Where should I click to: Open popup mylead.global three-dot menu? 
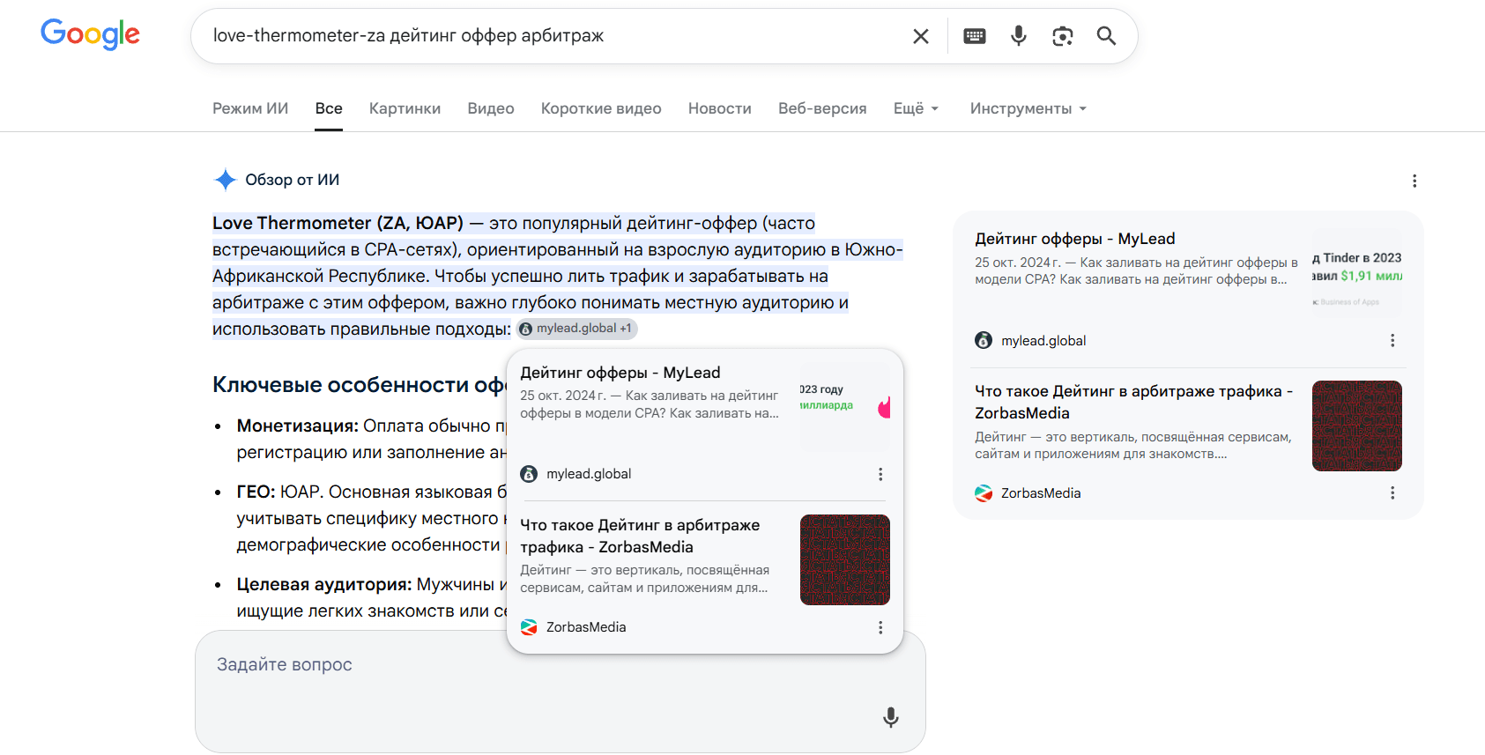pos(880,474)
